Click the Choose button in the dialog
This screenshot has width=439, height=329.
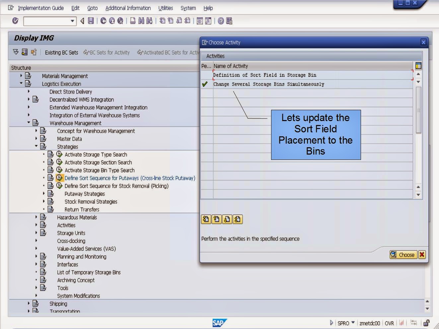click(403, 255)
